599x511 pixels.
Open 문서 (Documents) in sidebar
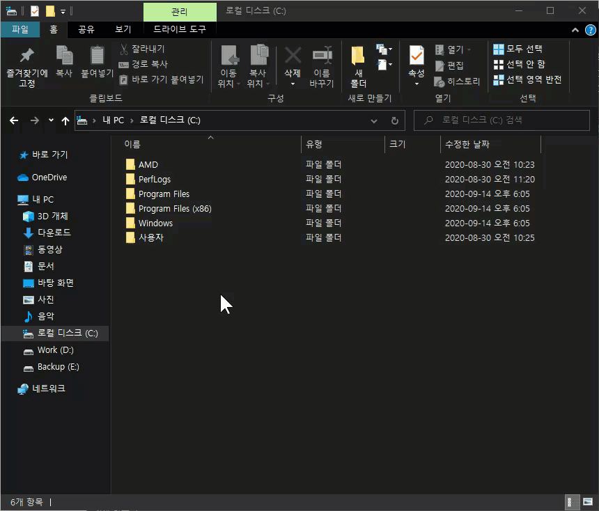click(39, 266)
